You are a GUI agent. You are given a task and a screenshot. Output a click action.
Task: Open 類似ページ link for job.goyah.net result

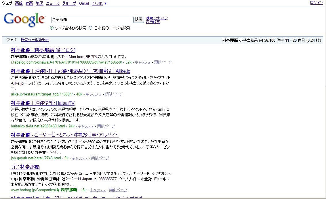pyautogui.click(x=100, y=158)
